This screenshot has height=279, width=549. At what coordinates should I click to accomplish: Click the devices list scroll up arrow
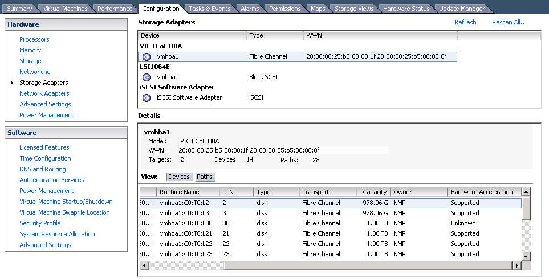[x=526, y=192]
